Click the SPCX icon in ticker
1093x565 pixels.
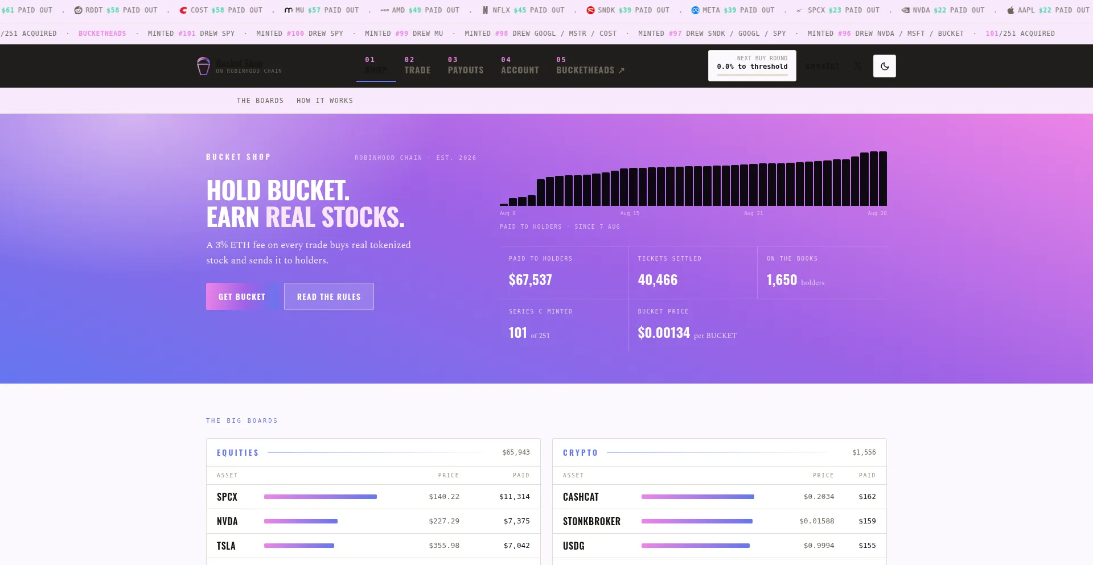tap(800, 10)
